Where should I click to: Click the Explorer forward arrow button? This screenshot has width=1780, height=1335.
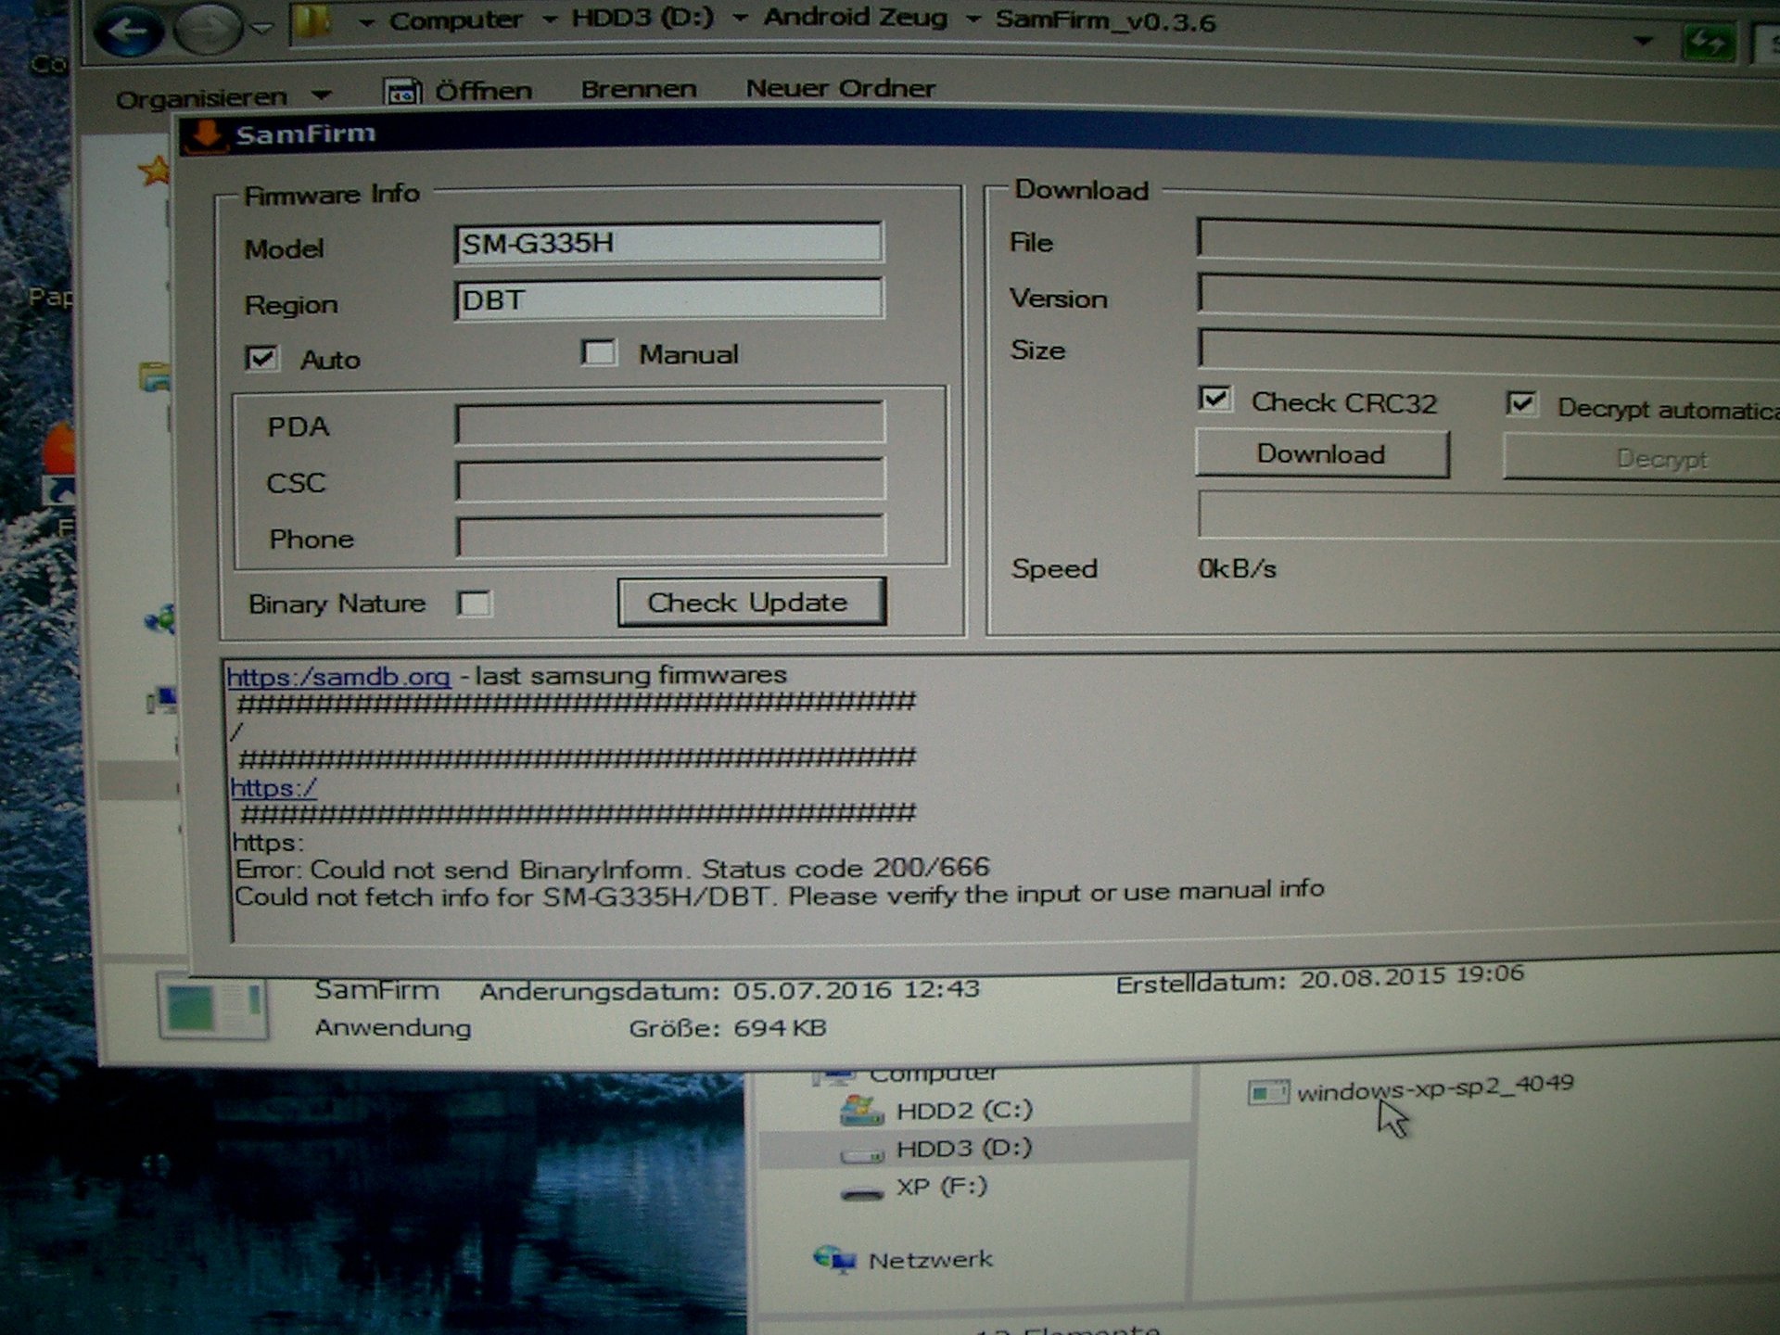[207, 30]
